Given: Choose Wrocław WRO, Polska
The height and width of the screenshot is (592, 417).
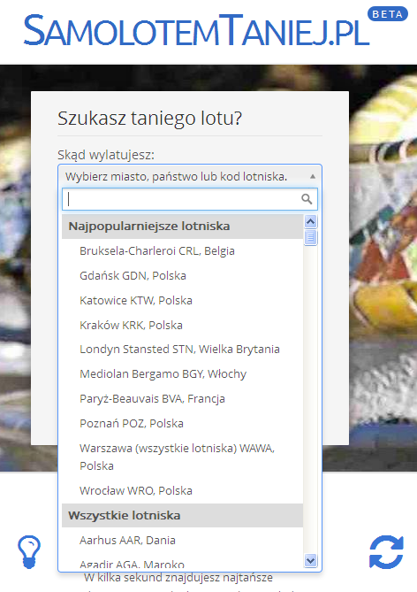Looking at the screenshot, I should coord(183,491).
